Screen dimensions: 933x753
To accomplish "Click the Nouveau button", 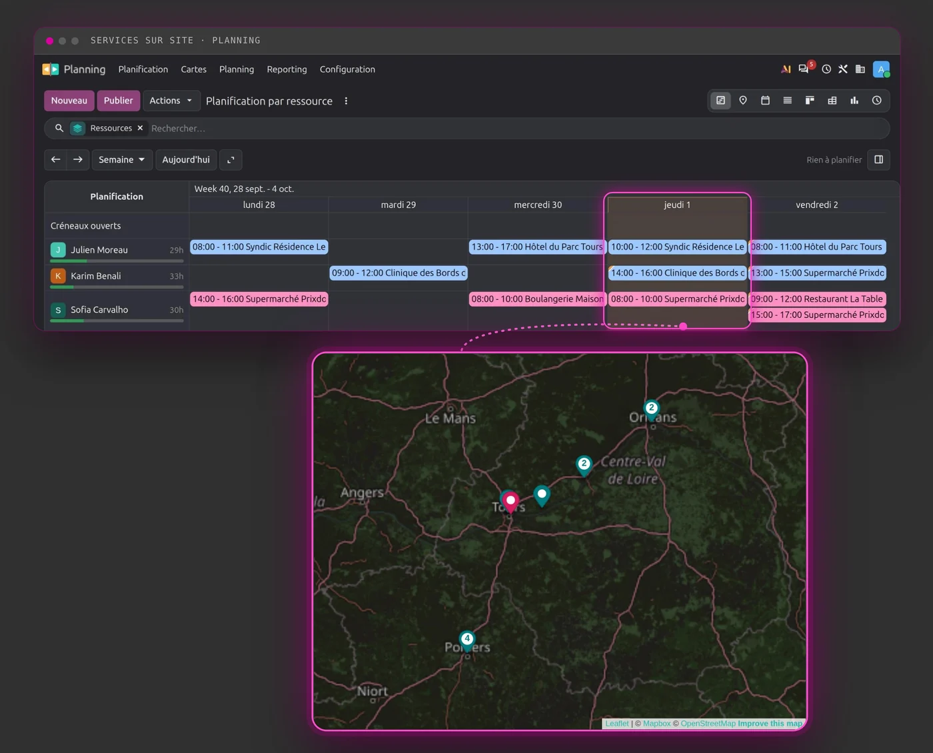I will [x=69, y=101].
